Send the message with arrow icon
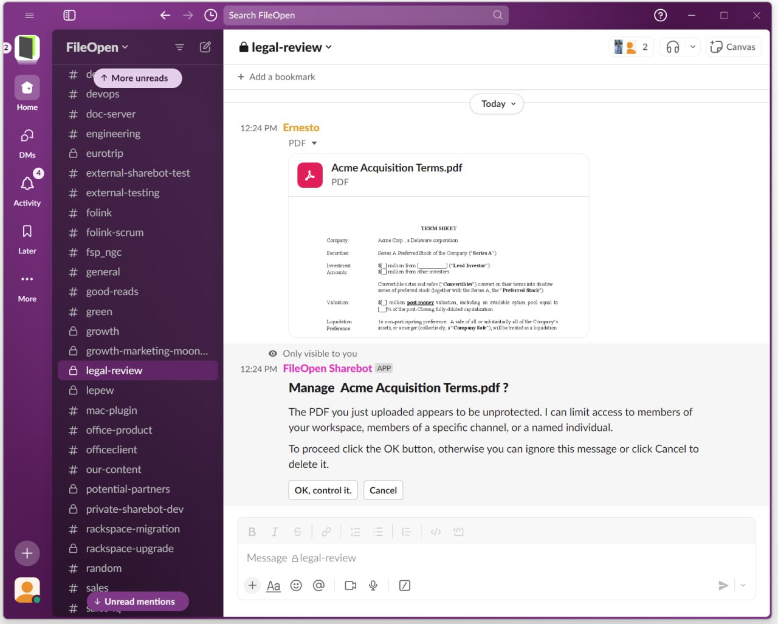778x624 pixels. [723, 585]
